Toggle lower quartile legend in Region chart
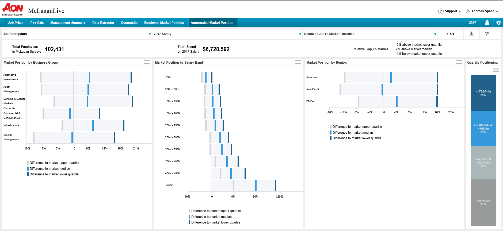The image size is (503, 231). [356, 138]
